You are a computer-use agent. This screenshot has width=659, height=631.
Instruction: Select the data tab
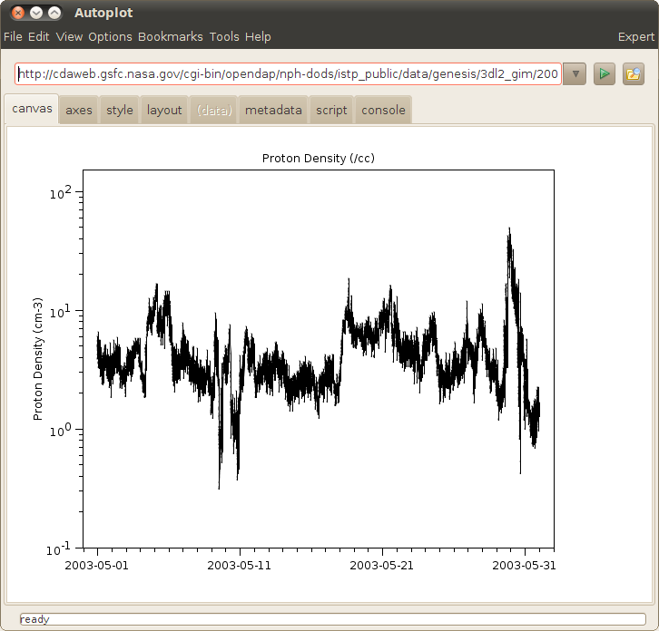point(214,111)
